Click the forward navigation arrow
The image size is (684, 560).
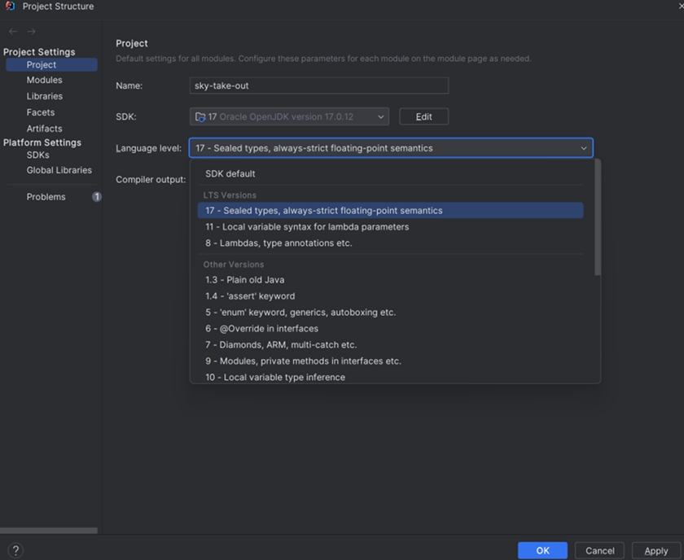point(32,32)
